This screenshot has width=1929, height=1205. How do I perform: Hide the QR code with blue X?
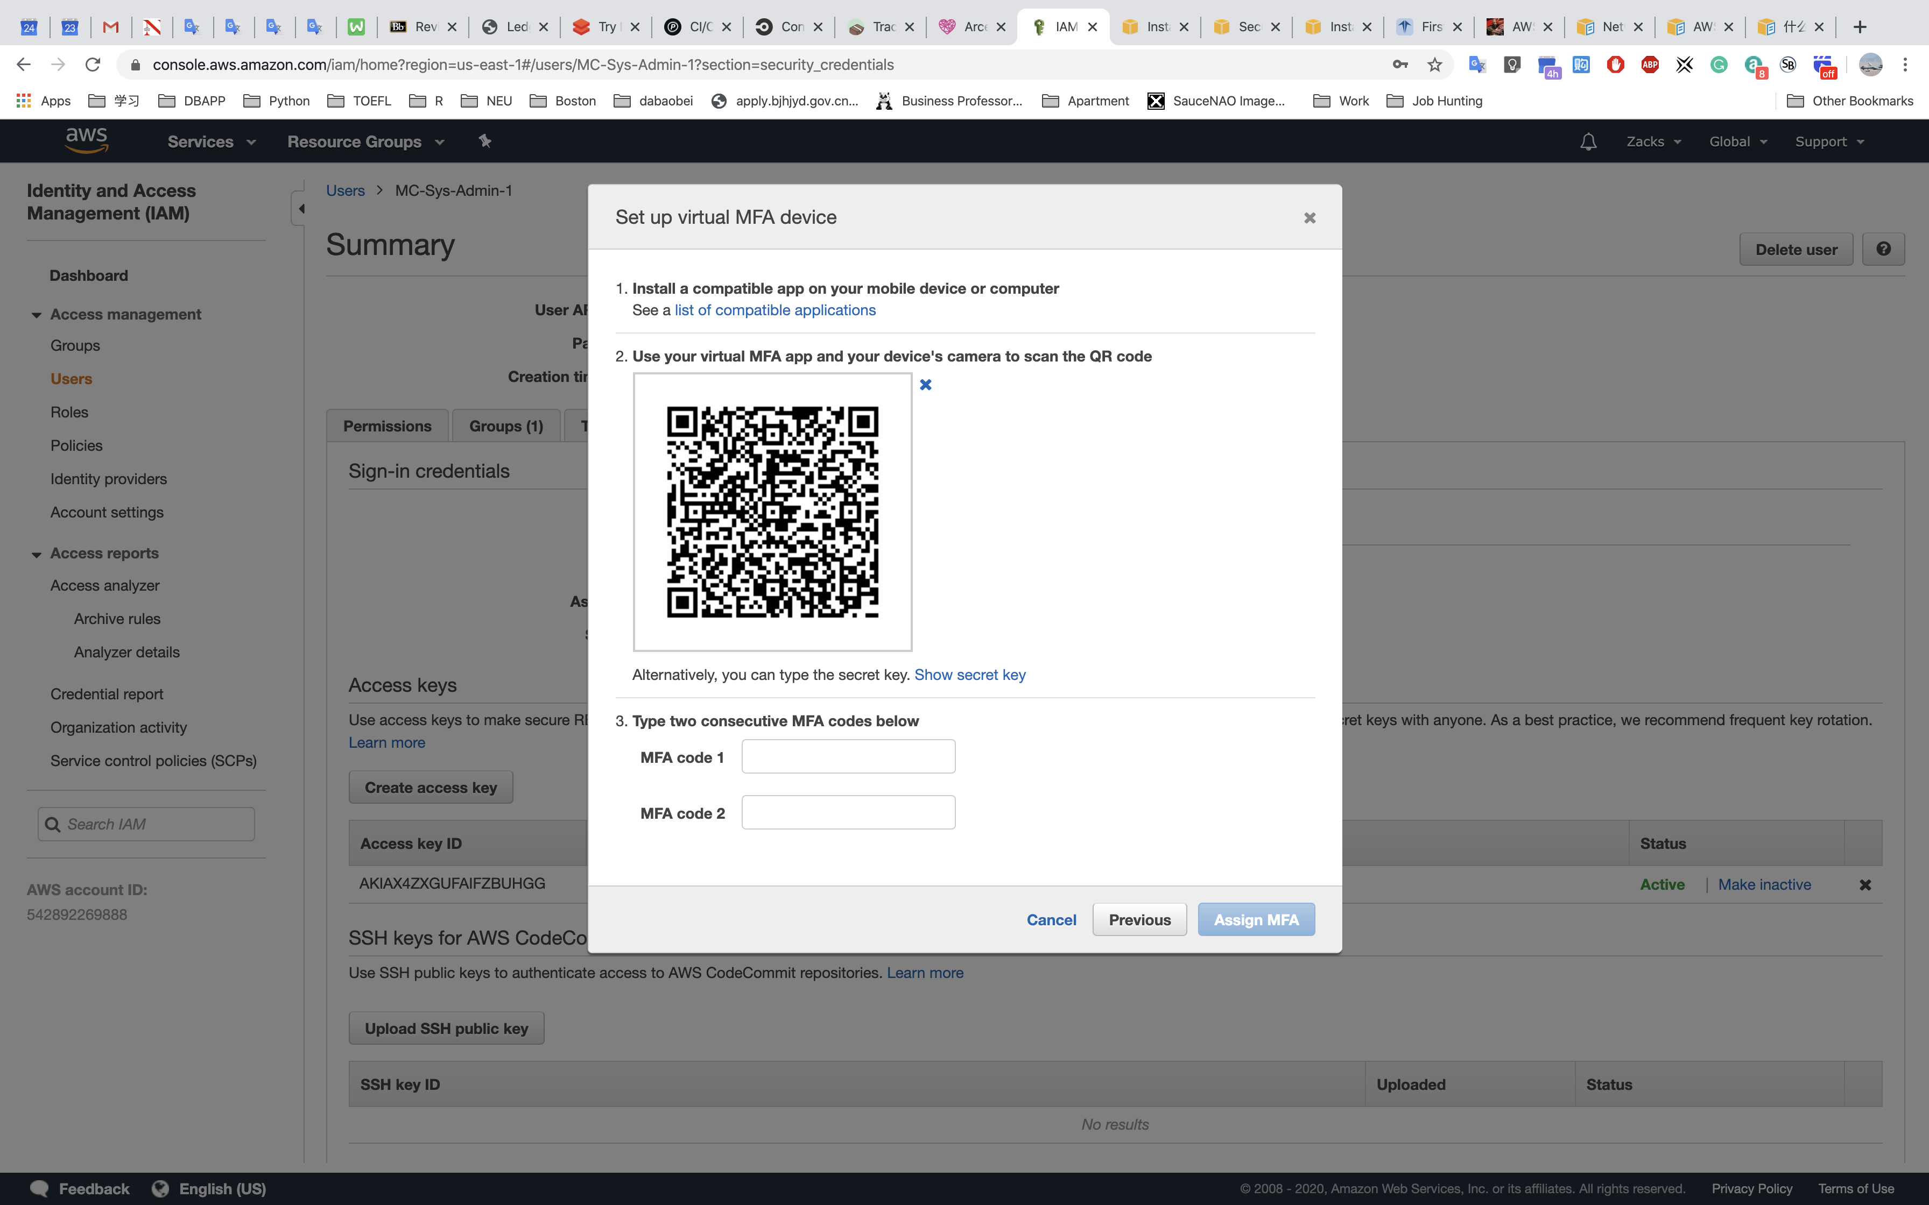point(925,385)
